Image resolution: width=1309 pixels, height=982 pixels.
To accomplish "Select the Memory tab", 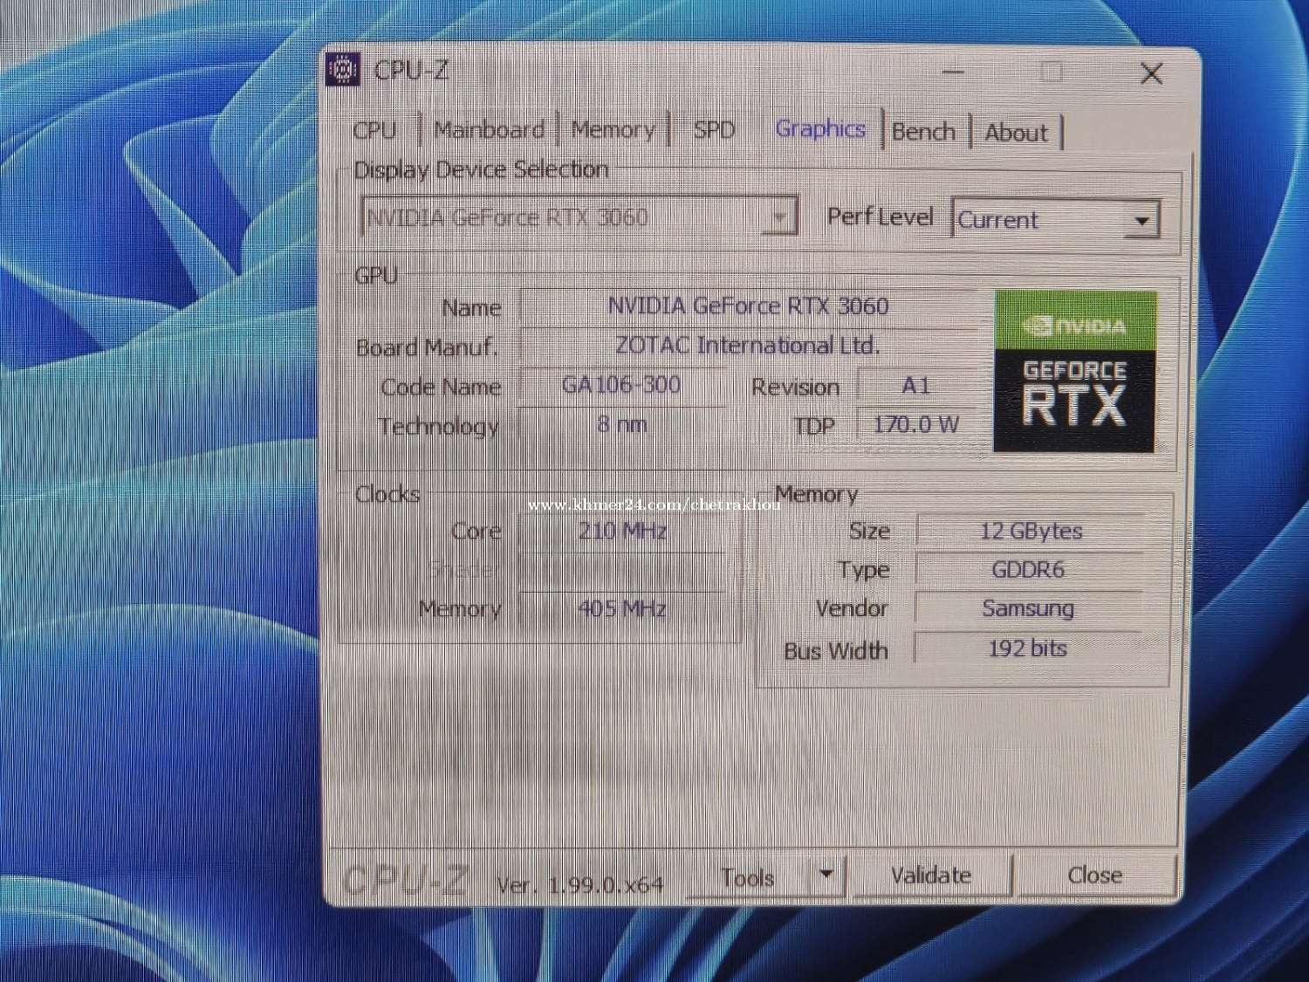I will coord(613,130).
